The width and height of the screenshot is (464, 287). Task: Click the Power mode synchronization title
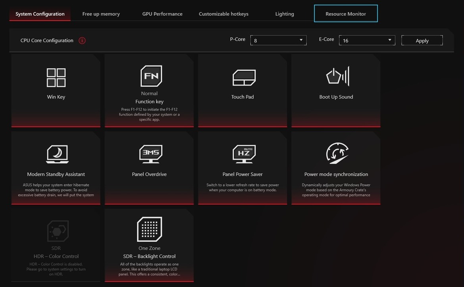336,174
